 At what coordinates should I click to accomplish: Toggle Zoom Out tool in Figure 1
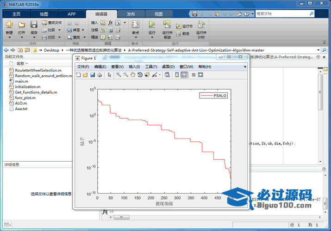[x=125, y=75]
